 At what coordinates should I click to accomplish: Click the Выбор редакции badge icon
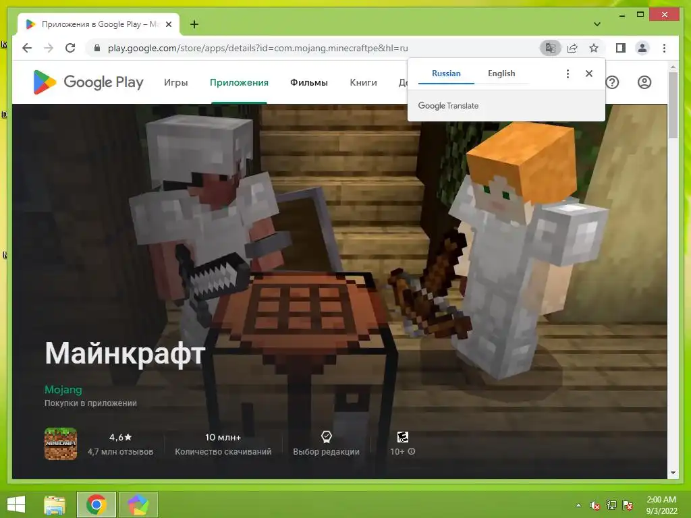coord(326,436)
